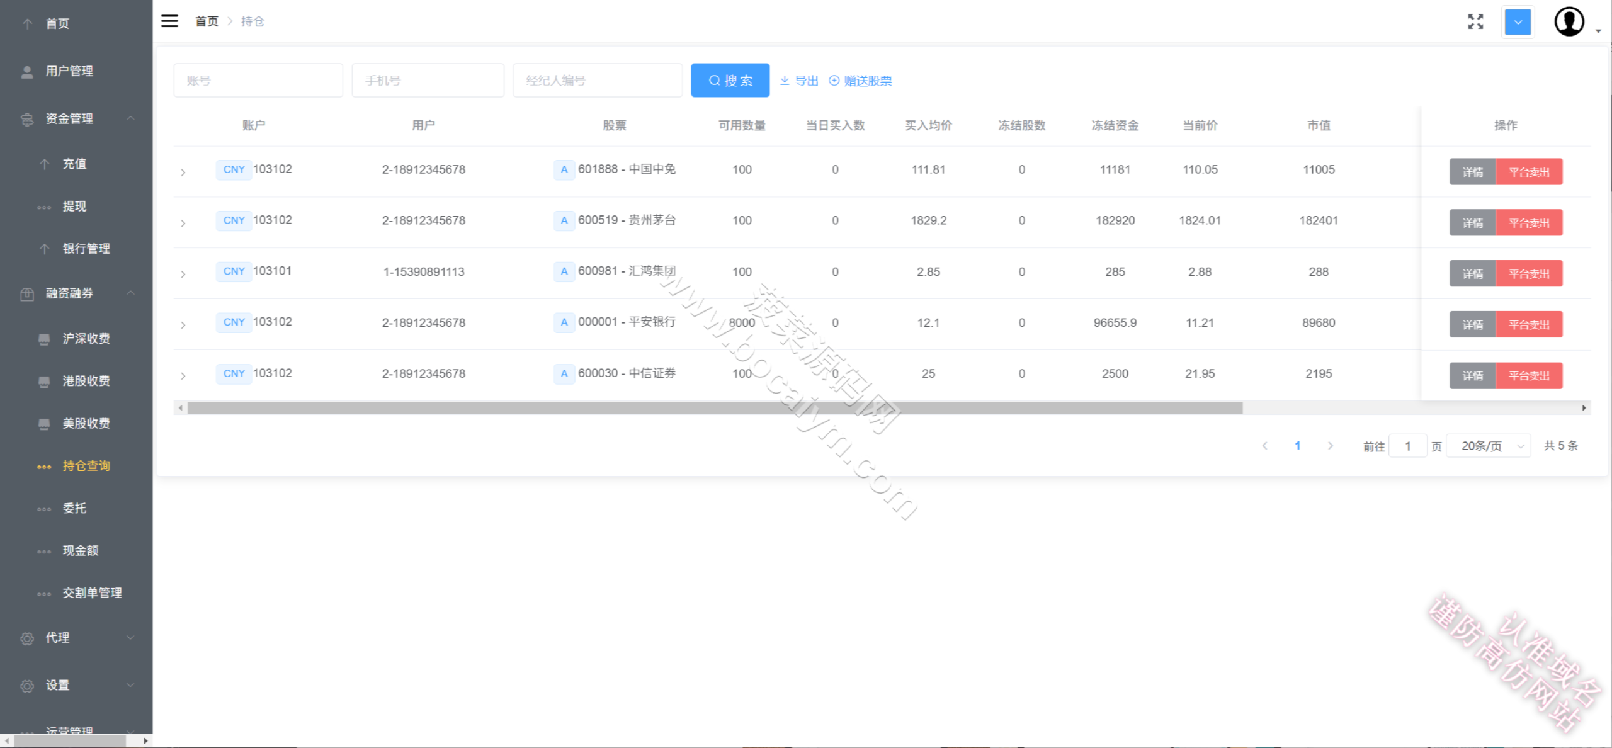The height and width of the screenshot is (748, 1612).
Task: Select page 1 in pagination
Action: (1297, 446)
